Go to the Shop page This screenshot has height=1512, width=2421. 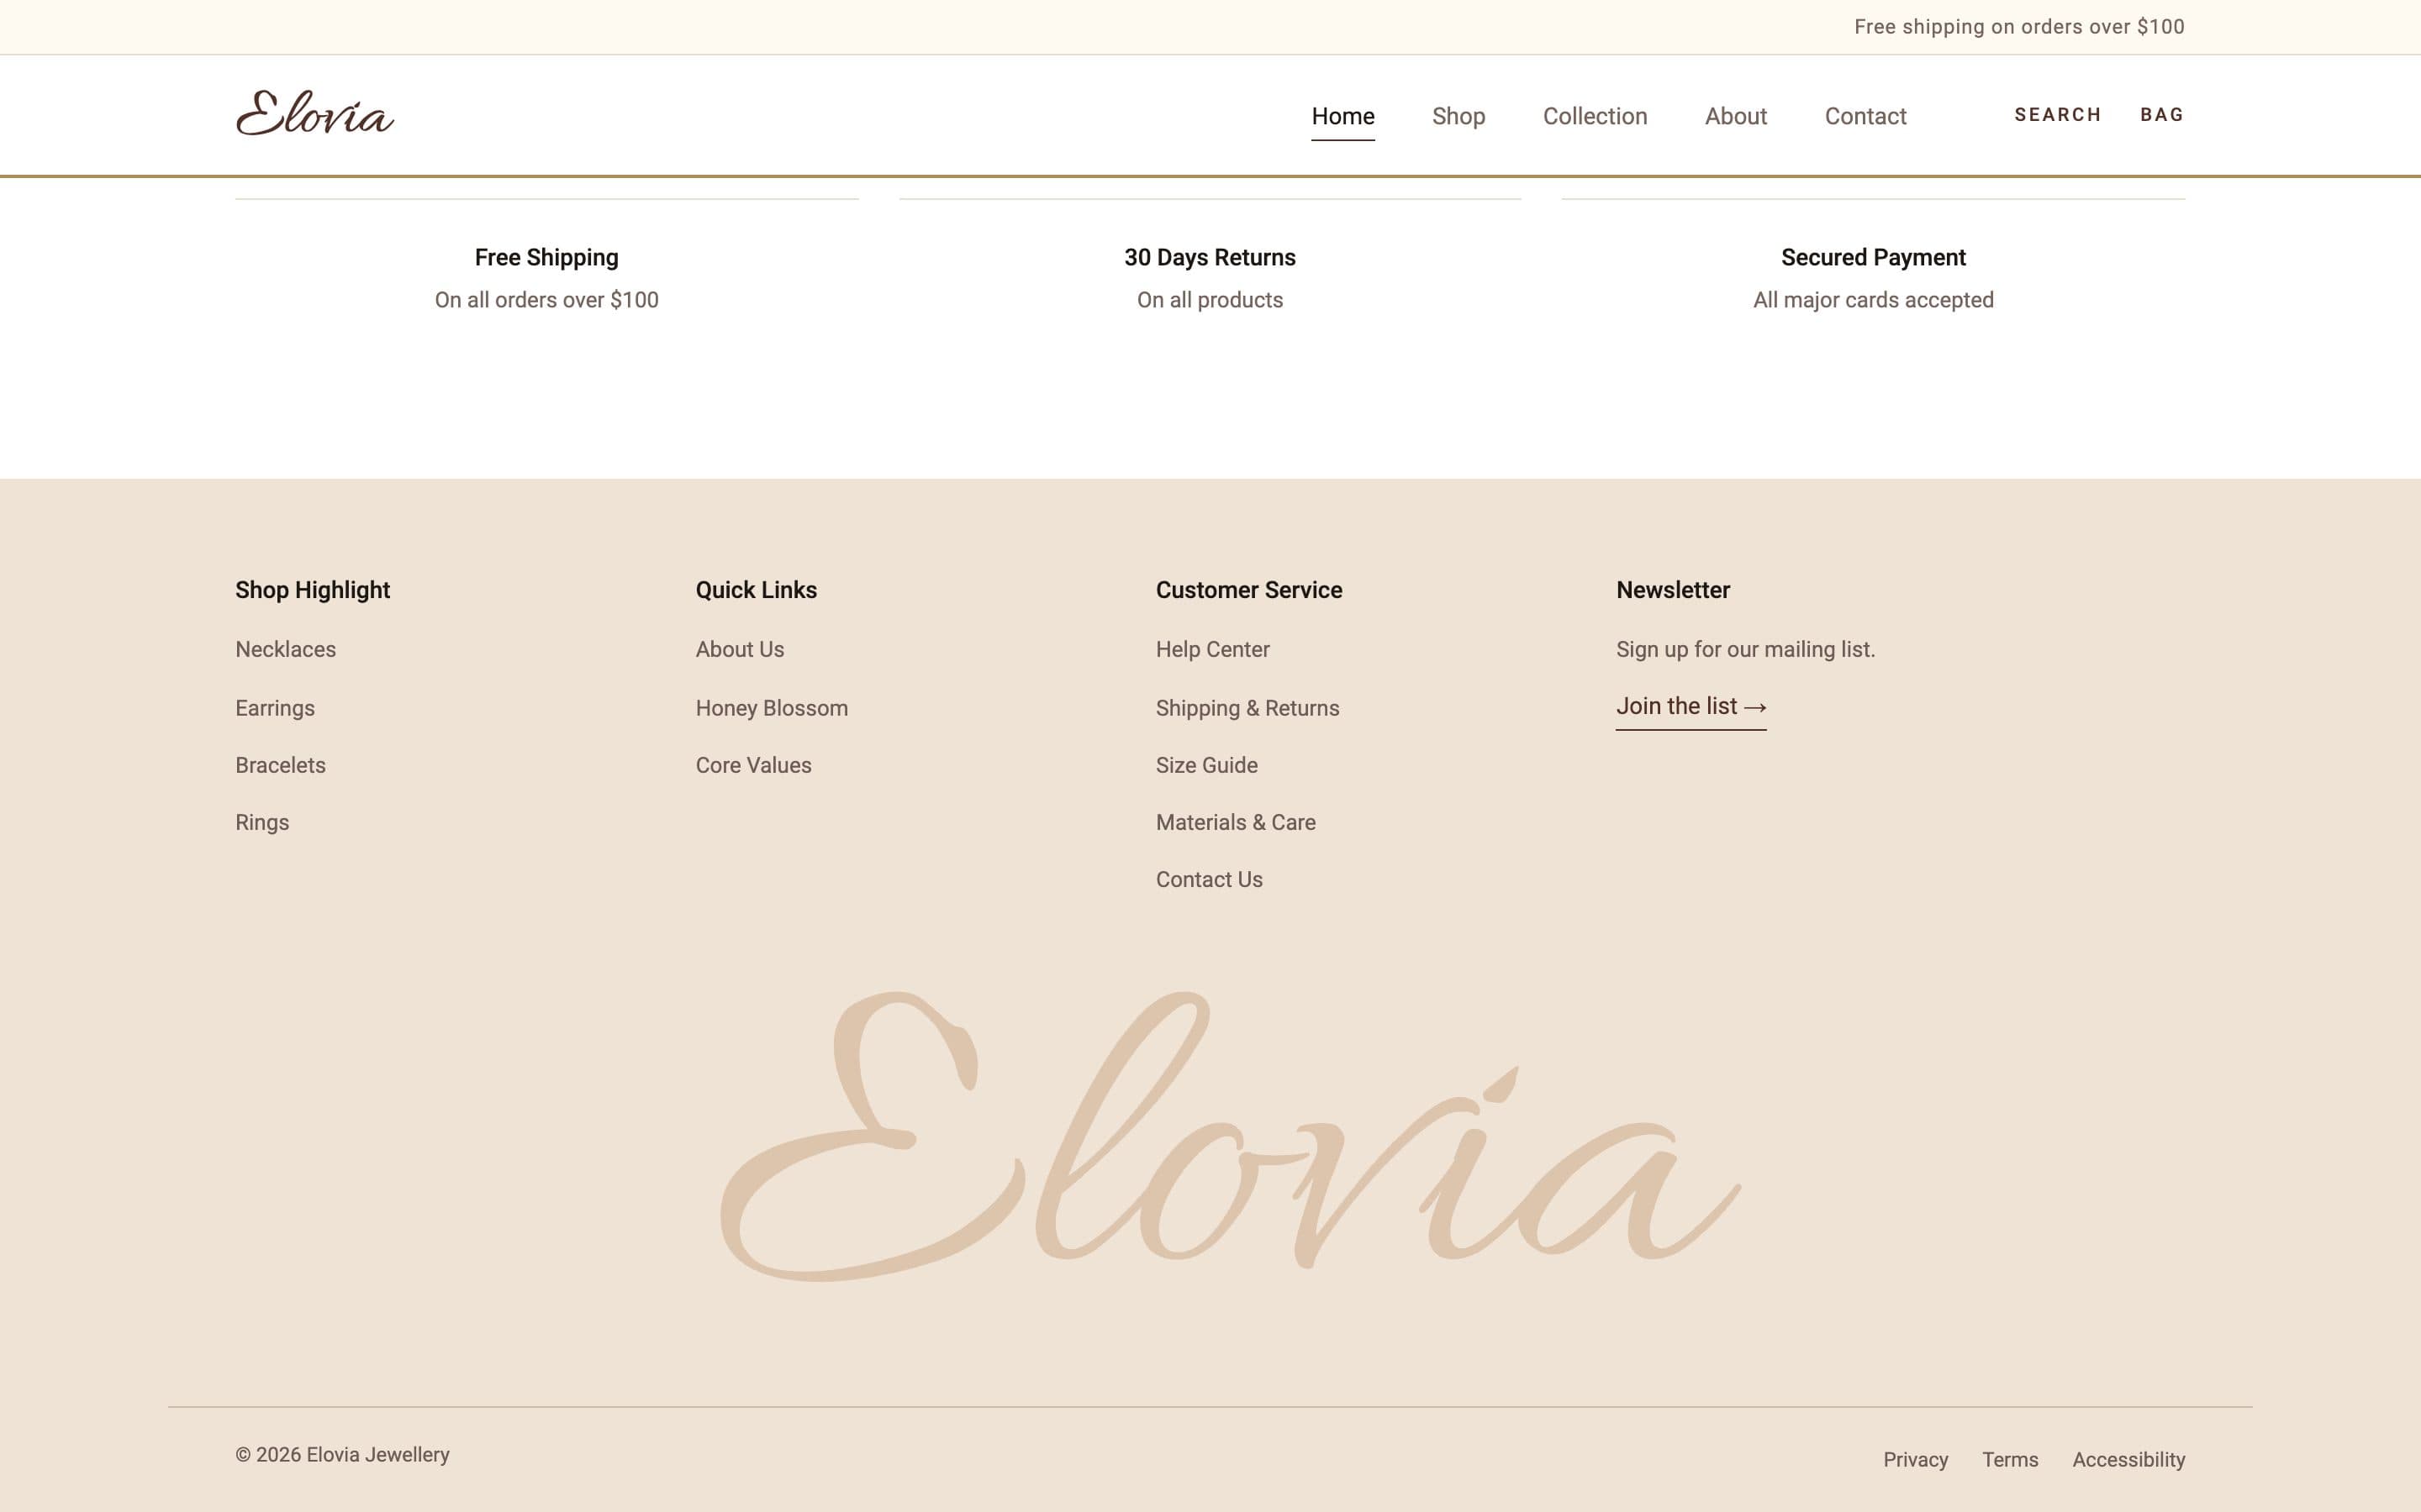pos(1458,116)
